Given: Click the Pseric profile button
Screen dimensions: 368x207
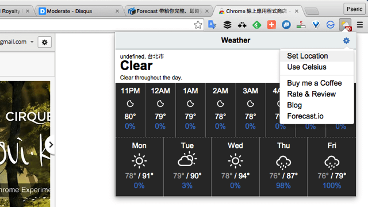Looking at the screenshot, I should [354, 9].
